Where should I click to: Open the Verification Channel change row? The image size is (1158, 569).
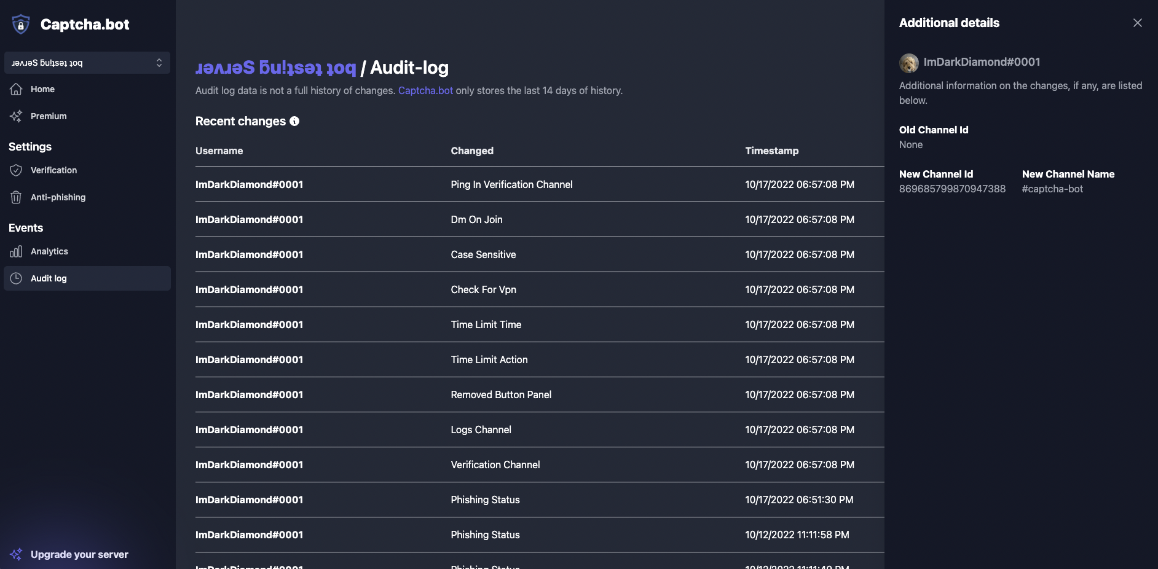pos(538,465)
